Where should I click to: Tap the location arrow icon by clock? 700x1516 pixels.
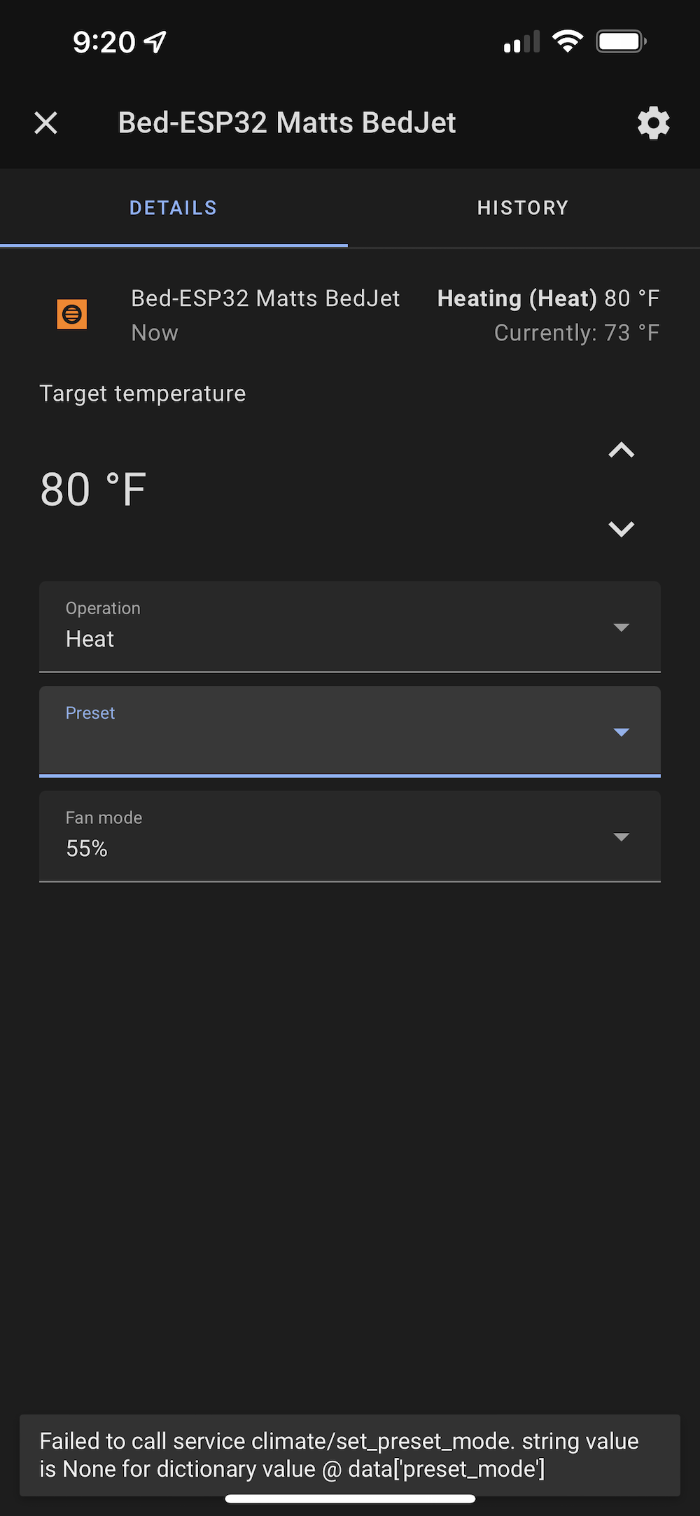pyautogui.click(x=155, y=42)
